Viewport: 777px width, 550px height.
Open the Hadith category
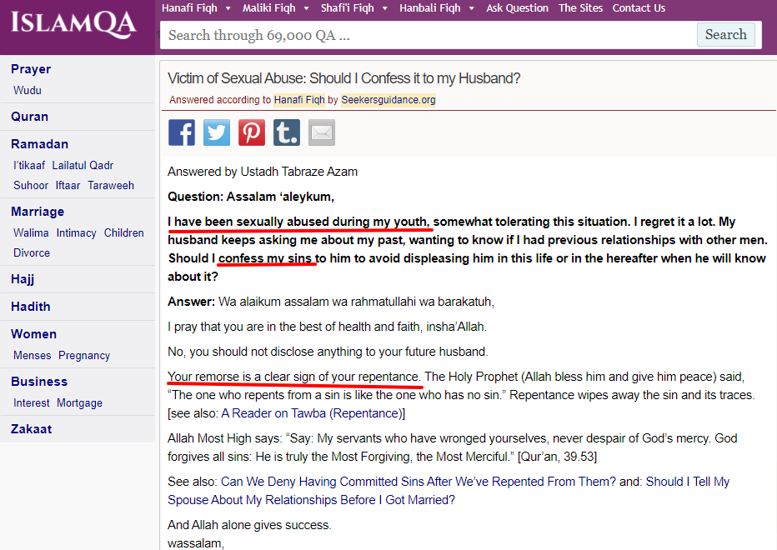[31, 307]
